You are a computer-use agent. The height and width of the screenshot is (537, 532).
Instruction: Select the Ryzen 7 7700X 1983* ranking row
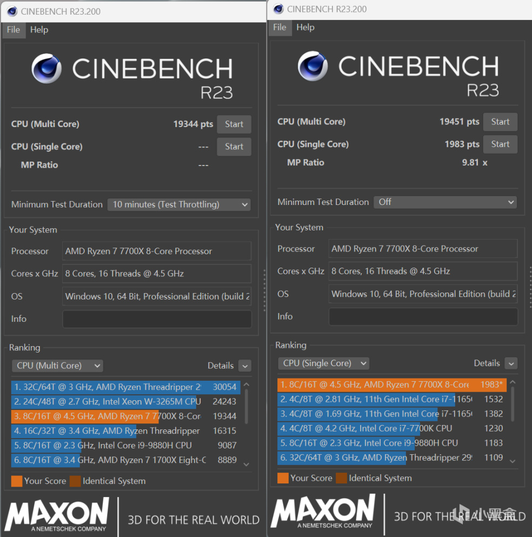[x=391, y=384]
